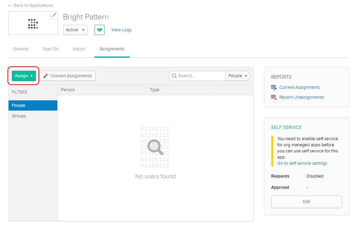Click the Convert Assignments button

click(x=68, y=76)
